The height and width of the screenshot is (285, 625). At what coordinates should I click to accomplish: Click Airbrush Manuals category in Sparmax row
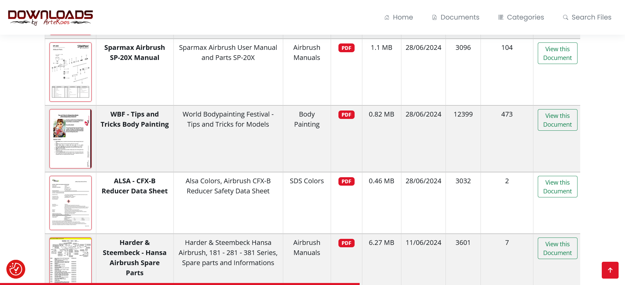point(307,53)
